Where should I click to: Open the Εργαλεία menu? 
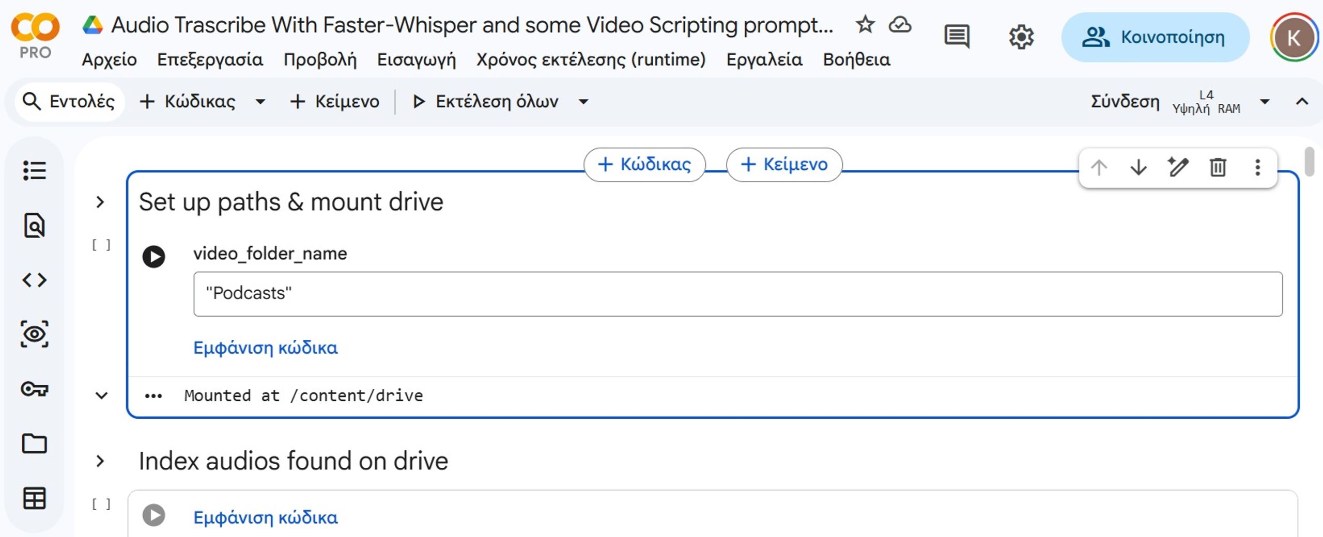click(x=764, y=60)
